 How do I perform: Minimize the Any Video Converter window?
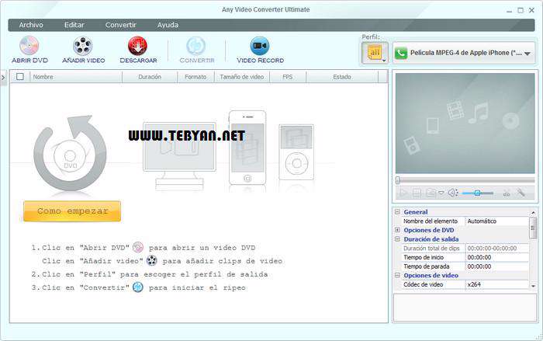[x=509, y=11]
